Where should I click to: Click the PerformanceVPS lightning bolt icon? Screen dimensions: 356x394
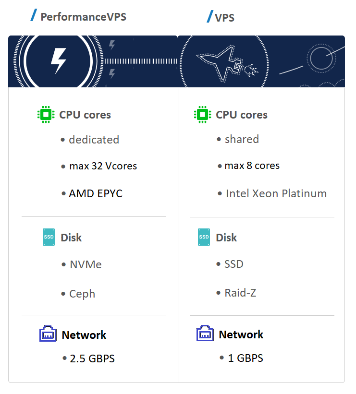click(58, 61)
